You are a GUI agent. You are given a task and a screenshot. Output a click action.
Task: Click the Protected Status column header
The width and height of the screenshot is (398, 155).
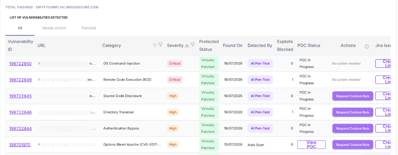point(209,46)
